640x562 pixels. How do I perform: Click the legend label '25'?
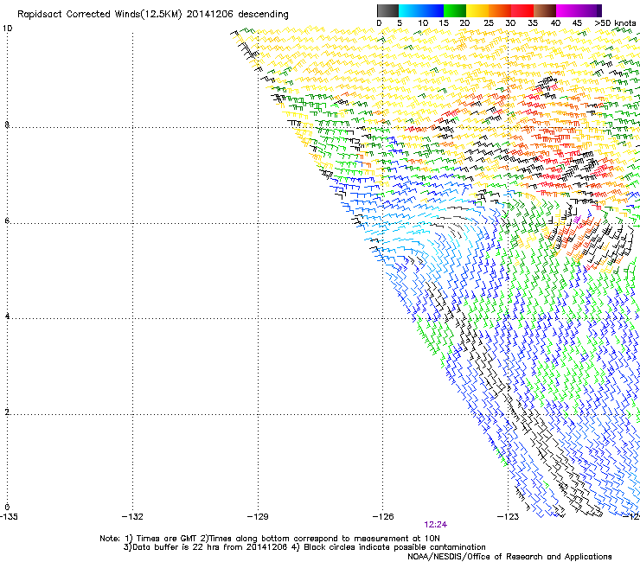click(489, 23)
